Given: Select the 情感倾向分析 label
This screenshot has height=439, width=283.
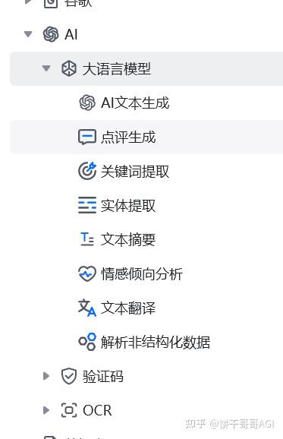Looking at the screenshot, I should [142, 274].
